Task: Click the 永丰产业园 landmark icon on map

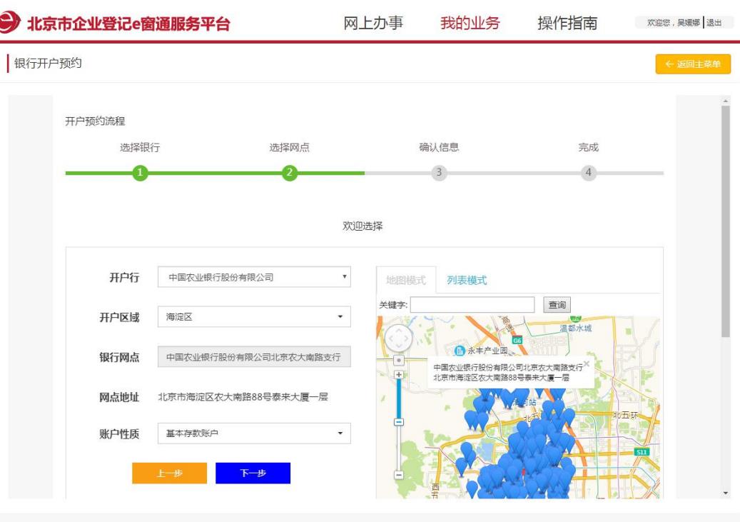Action: click(460, 351)
